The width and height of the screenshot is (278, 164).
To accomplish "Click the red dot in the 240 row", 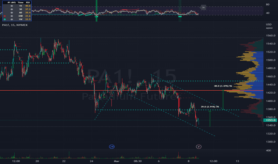I will point(5,16).
